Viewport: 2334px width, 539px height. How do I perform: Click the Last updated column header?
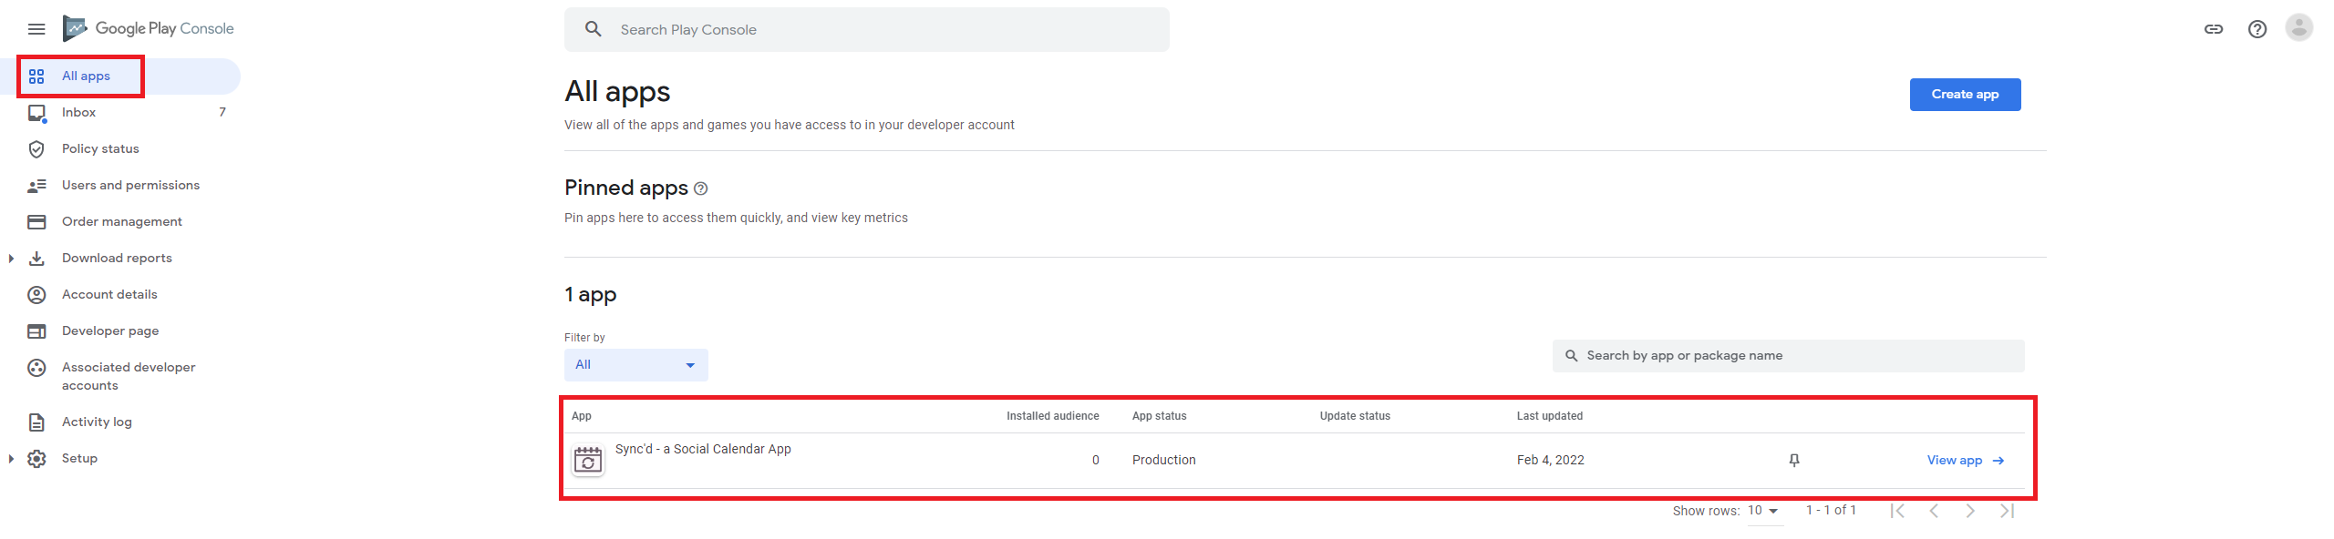[x=1550, y=416]
